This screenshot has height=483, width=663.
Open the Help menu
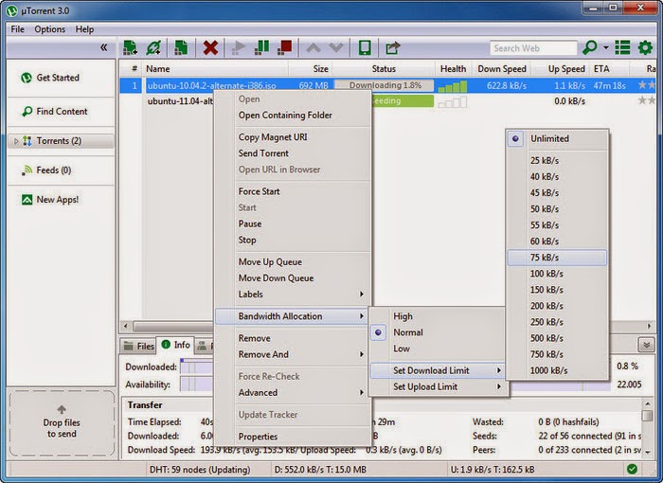pyautogui.click(x=84, y=29)
